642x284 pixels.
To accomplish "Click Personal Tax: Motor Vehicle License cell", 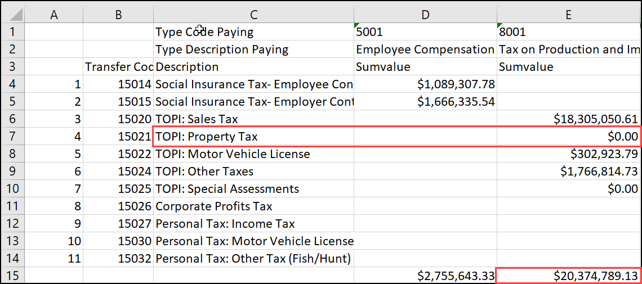I will (254, 241).
